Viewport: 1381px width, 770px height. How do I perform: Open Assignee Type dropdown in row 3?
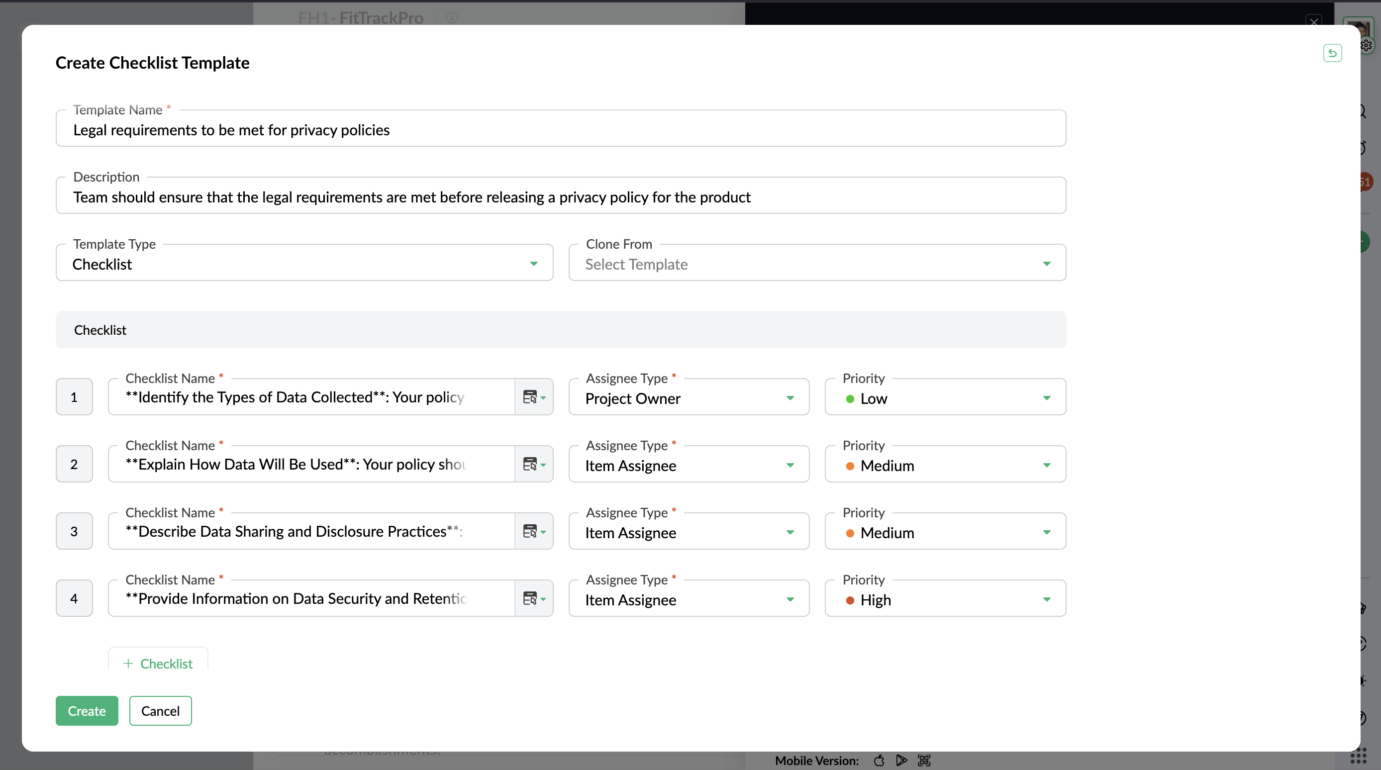click(x=689, y=532)
